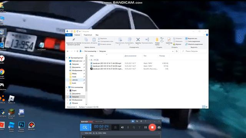Switch to large icons view in status bar
The width and height of the screenshot is (246, 138).
point(207,107)
